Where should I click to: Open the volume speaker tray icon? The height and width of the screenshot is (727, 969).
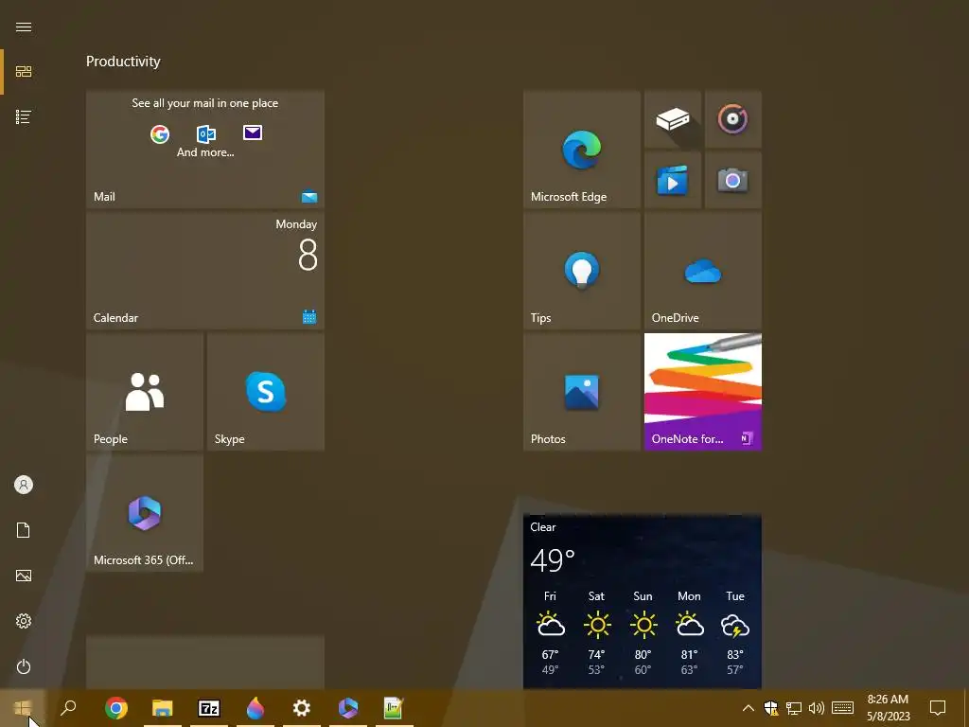817,708
